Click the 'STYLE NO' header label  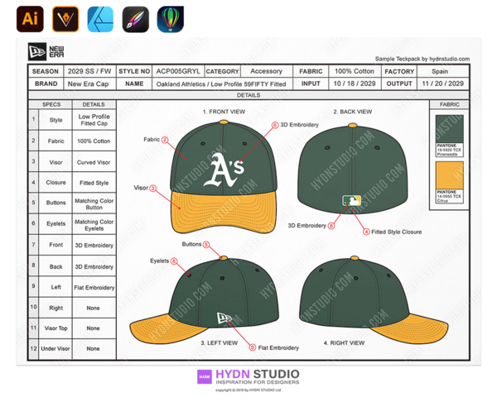coord(134,71)
